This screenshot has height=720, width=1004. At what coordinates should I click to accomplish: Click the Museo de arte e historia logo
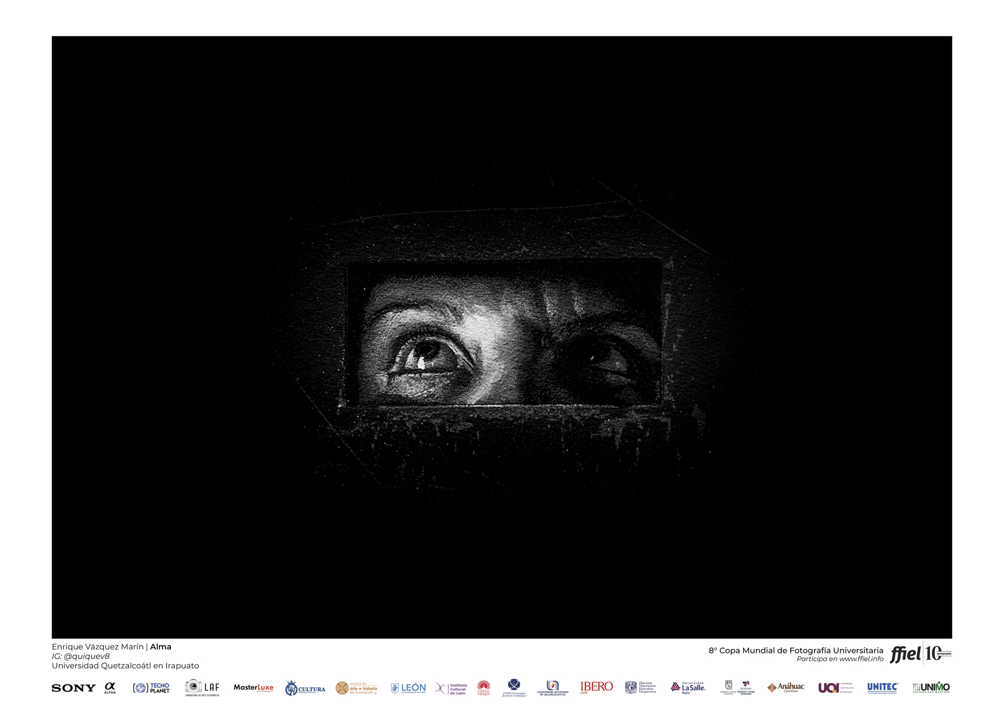tap(356, 688)
